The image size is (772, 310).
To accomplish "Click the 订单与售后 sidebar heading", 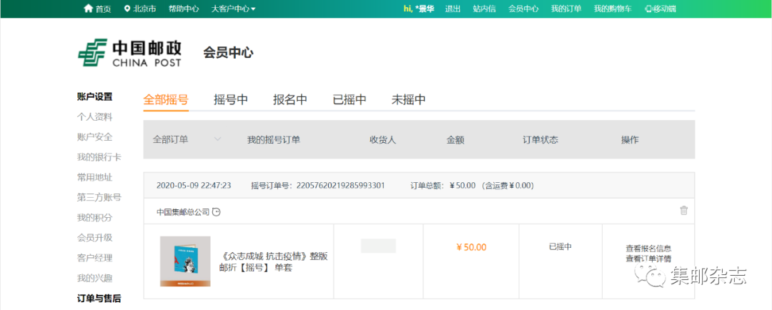I will [x=99, y=298].
